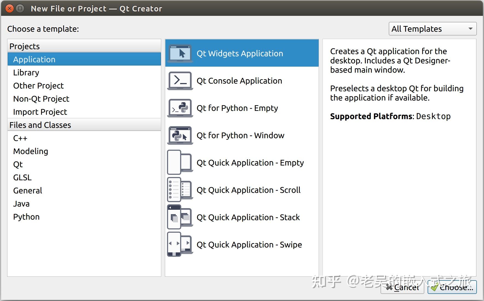Select the Qt Console Application template entry
The height and width of the screenshot is (301, 484).
[240, 81]
